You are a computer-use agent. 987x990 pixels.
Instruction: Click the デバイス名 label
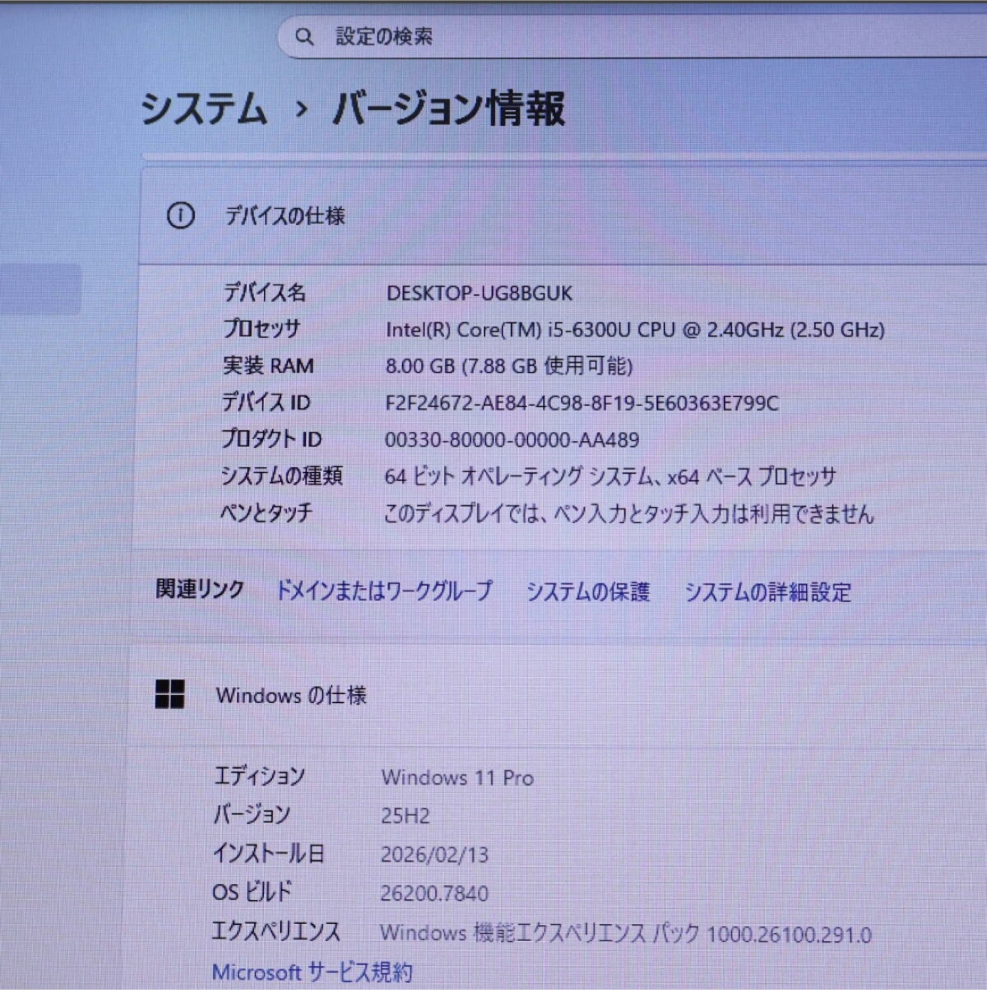coord(265,293)
